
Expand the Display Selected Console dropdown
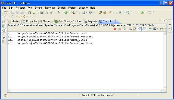(x=158, y=29)
